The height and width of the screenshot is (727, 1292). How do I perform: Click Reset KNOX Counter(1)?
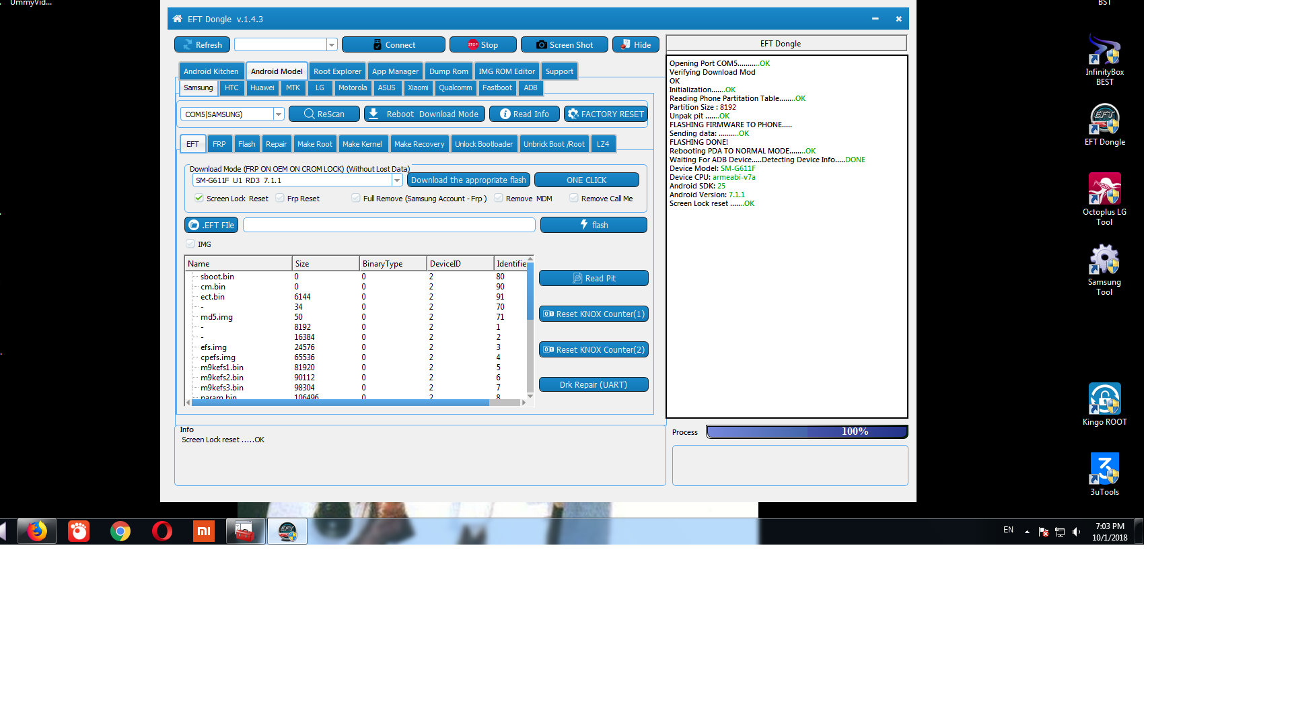click(594, 314)
